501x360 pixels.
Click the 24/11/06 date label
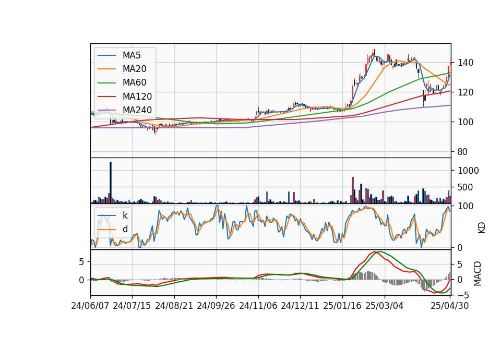258,306
